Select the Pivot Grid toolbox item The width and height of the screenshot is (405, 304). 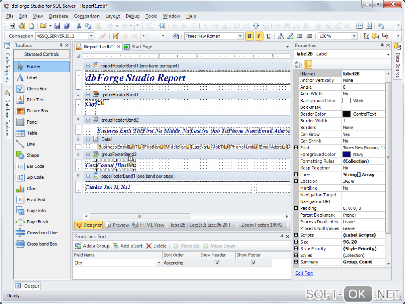(36, 199)
